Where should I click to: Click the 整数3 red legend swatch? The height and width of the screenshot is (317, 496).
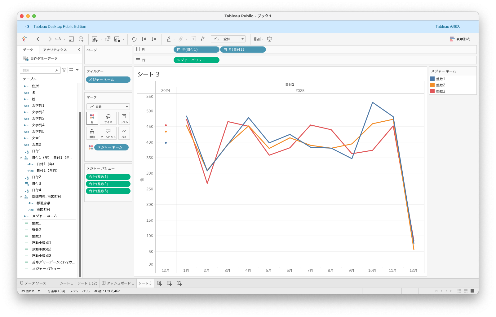[432, 91]
